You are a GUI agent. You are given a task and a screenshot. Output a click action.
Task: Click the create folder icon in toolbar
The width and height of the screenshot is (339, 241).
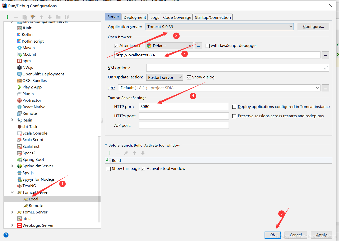[x=58, y=17]
